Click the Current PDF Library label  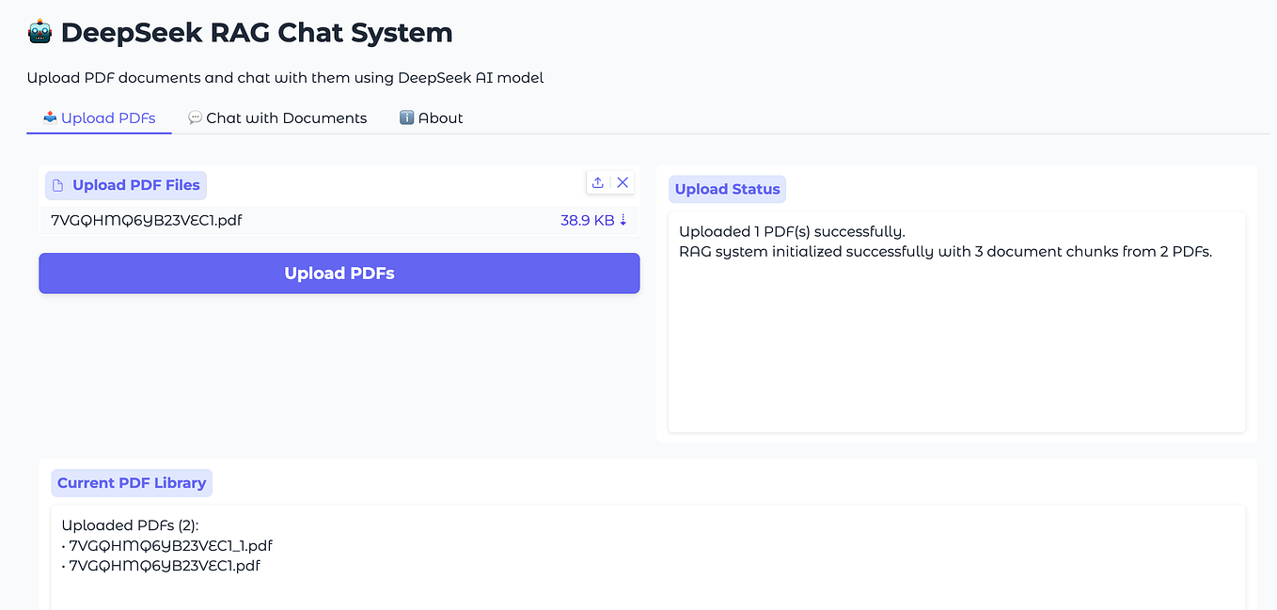coord(131,482)
